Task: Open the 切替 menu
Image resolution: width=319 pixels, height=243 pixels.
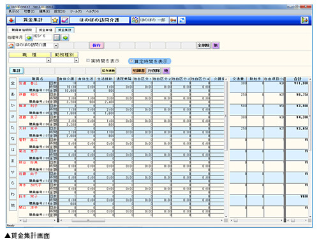Action: (29, 11)
